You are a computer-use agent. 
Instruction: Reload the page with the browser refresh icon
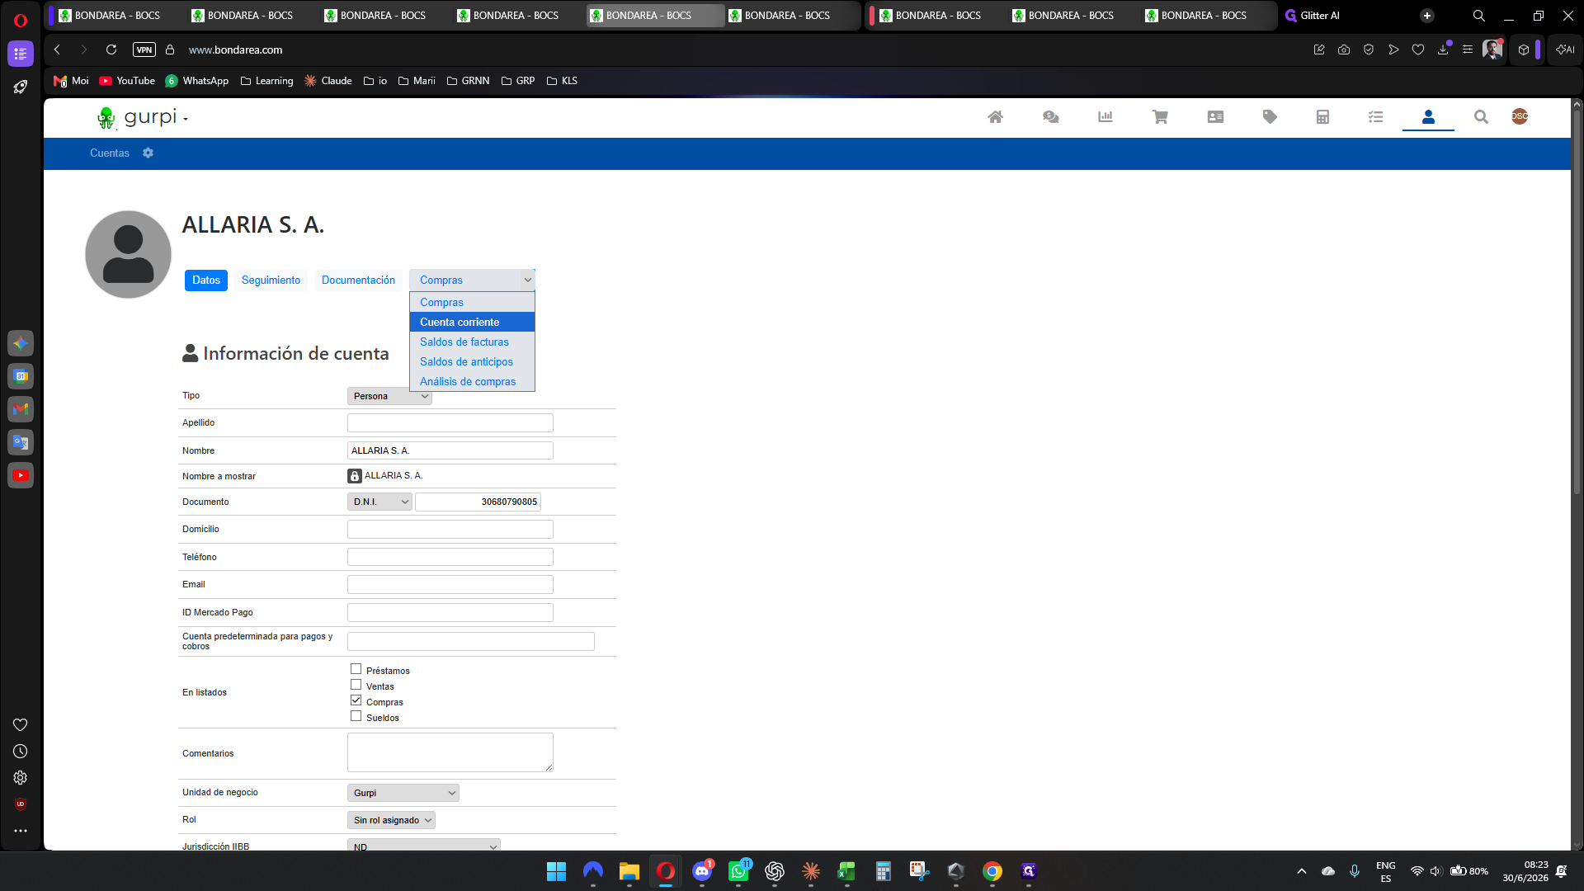111,49
